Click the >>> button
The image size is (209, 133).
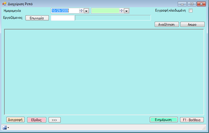coord(55,120)
